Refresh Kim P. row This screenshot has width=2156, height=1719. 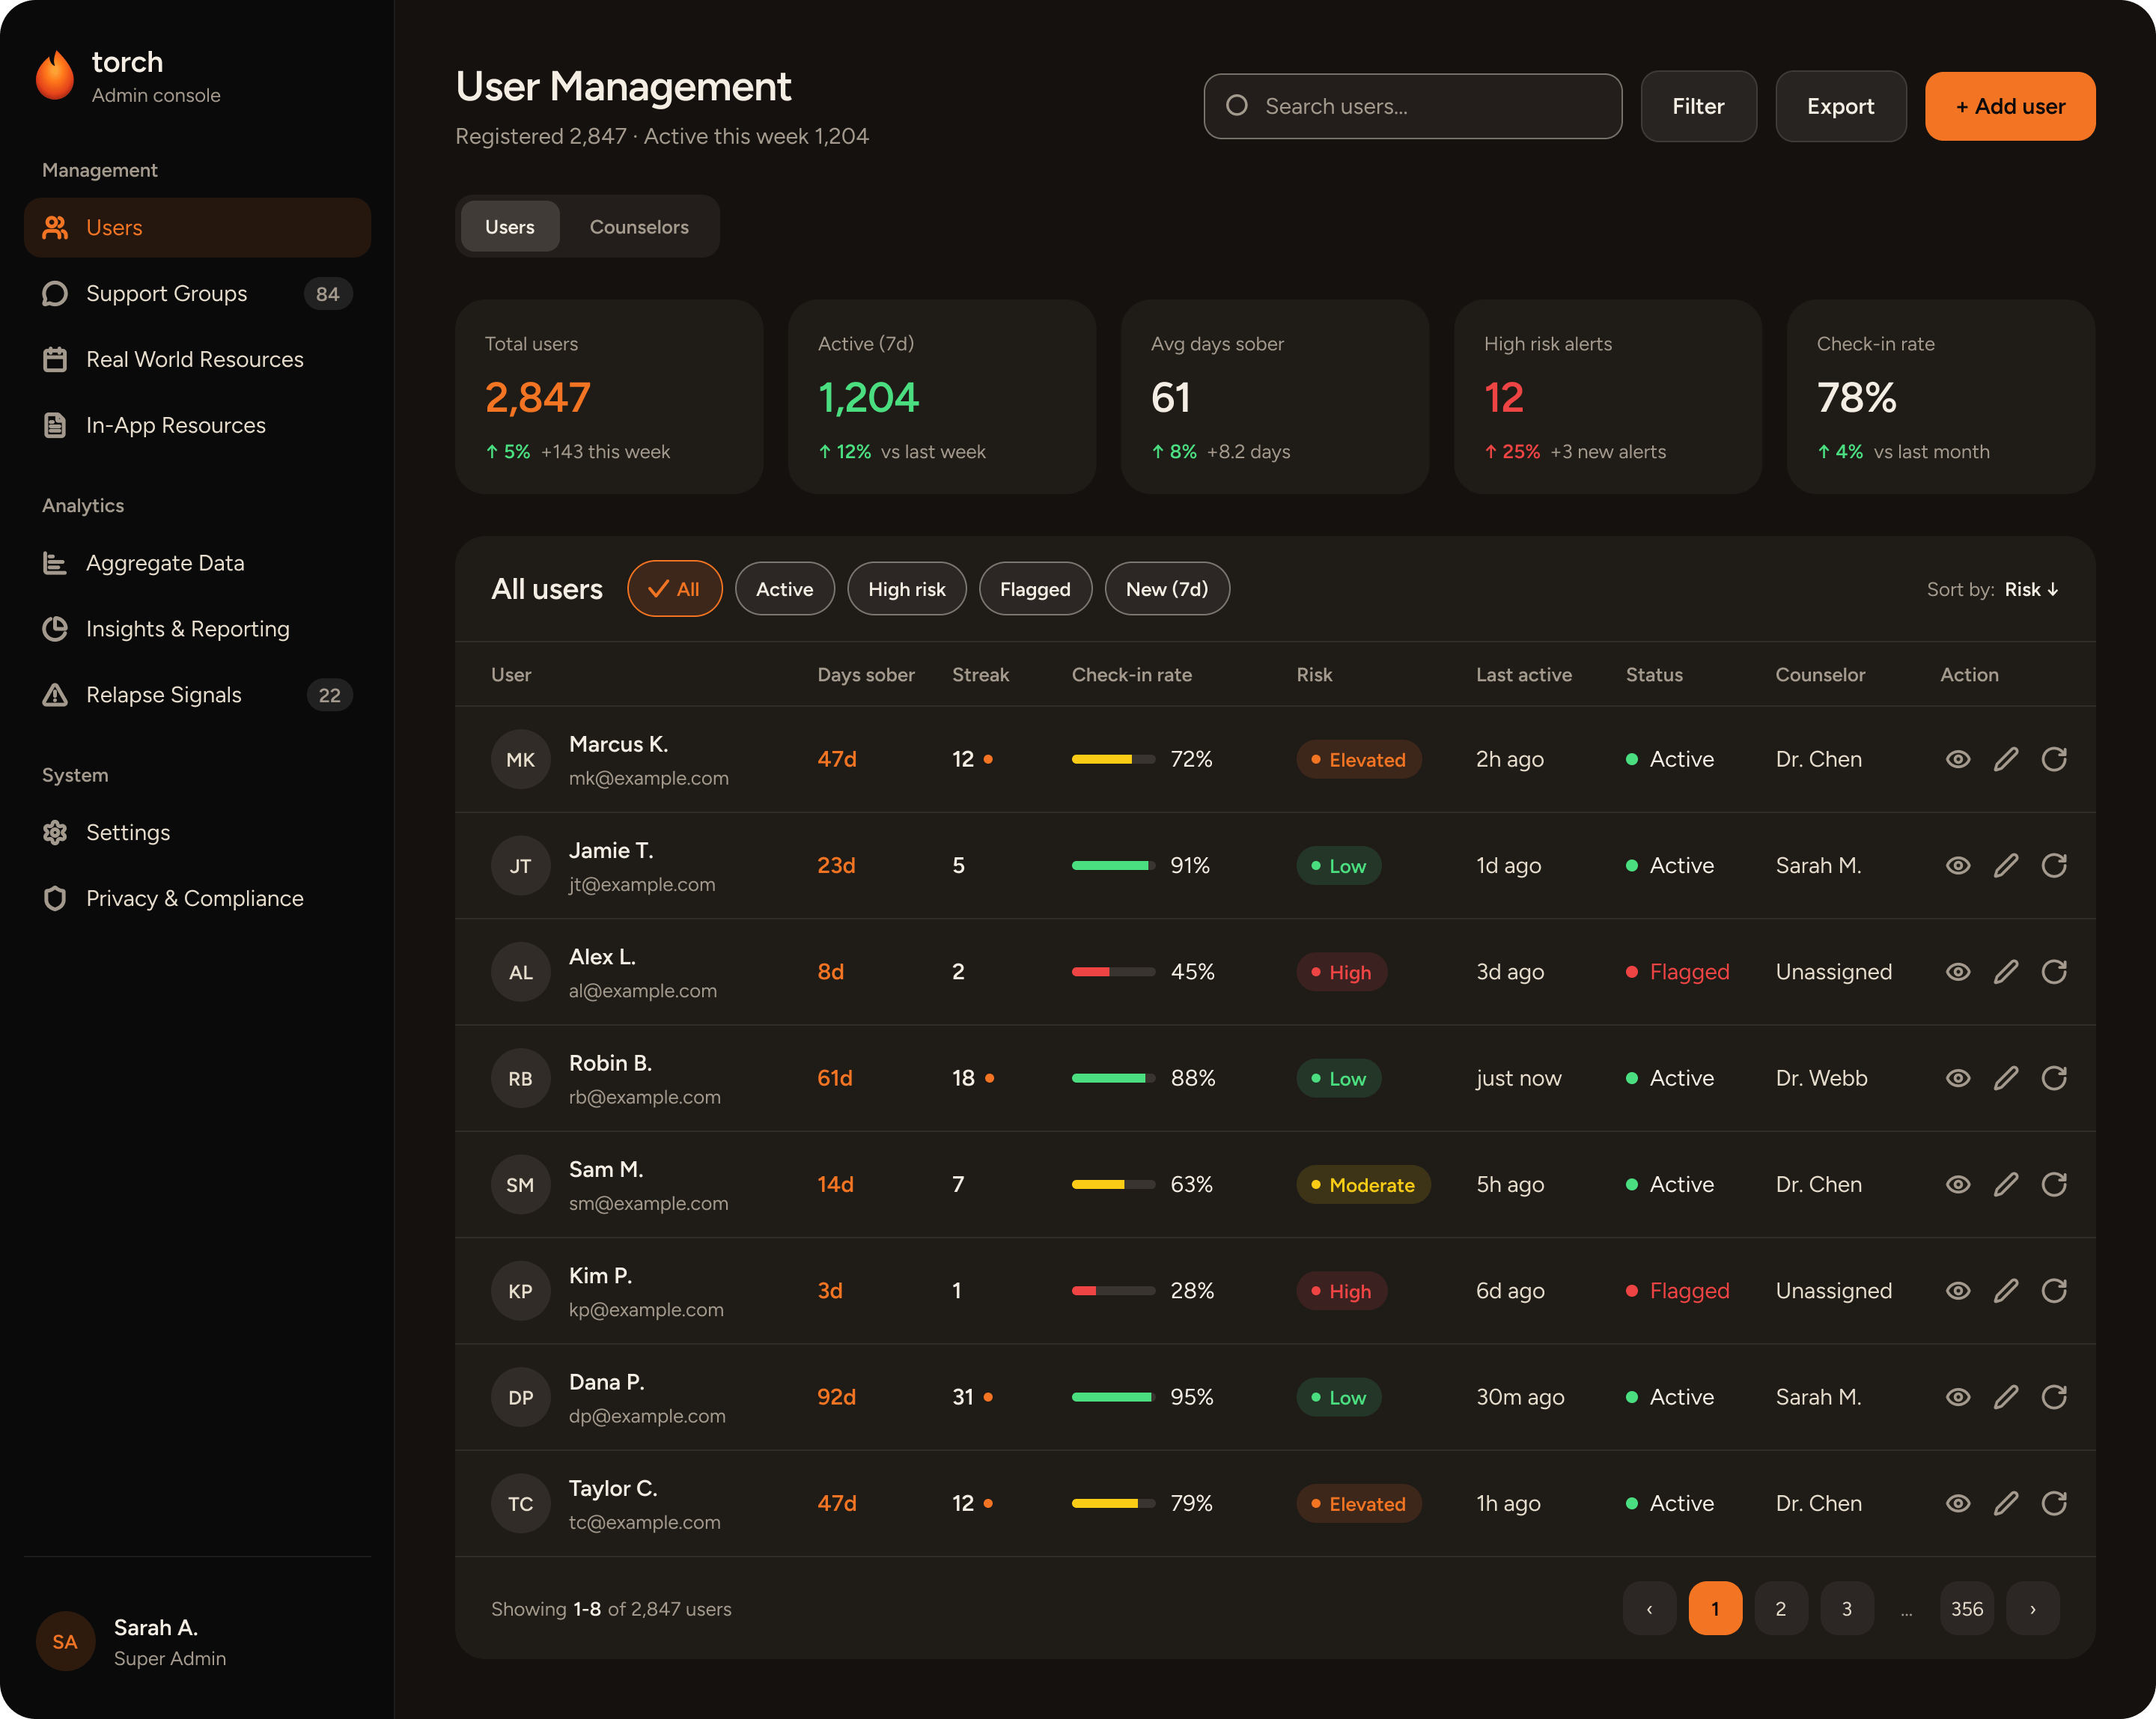click(x=2054, y=1292)
